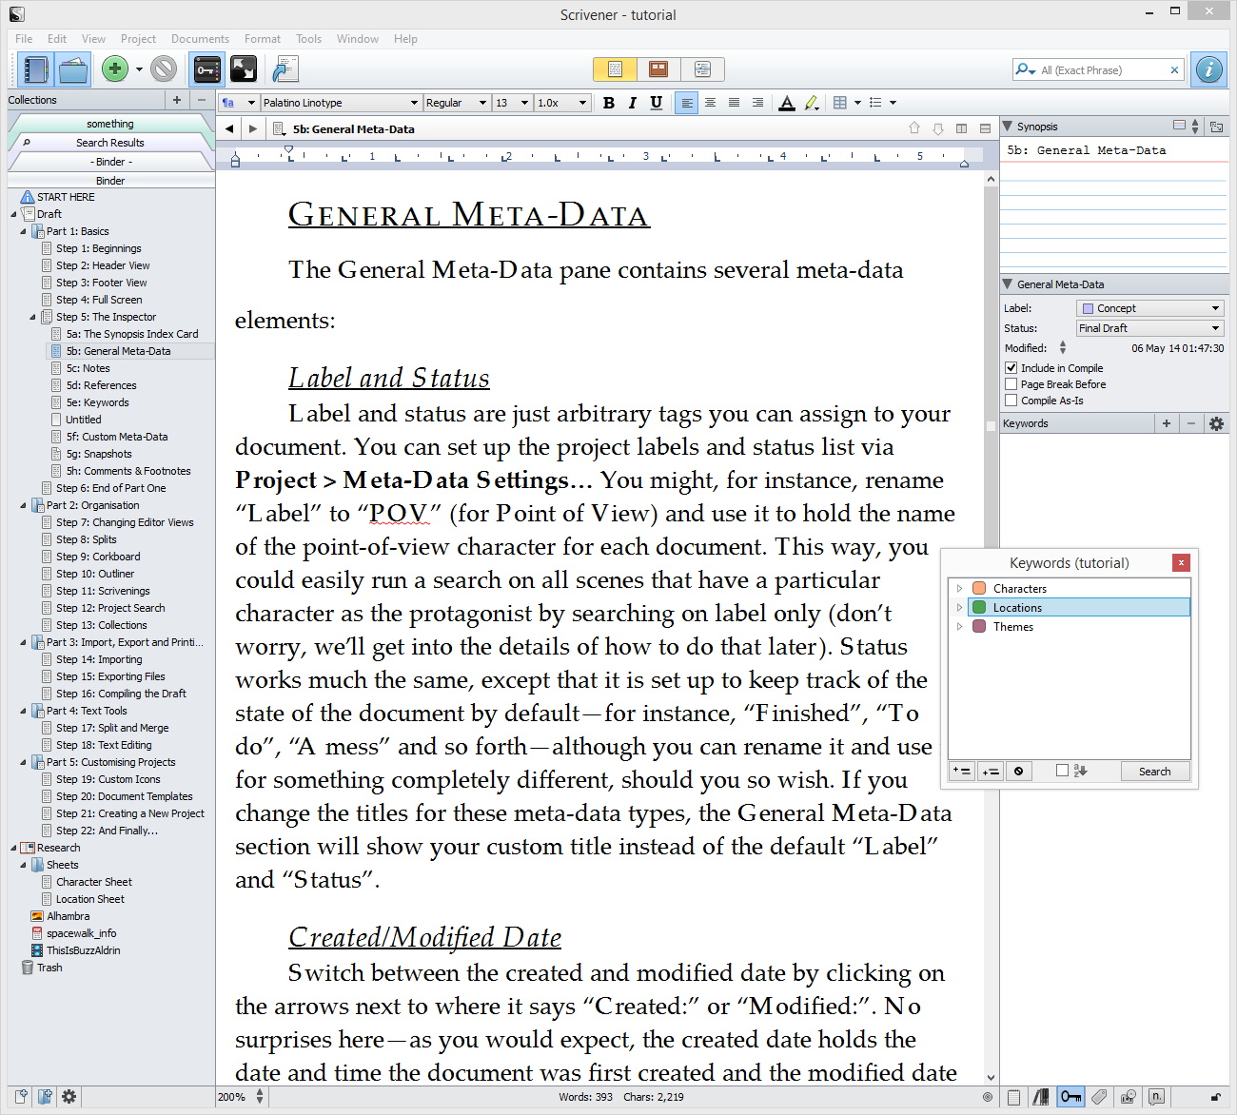
Task: Switch to Corkboard view mode
Action: tap(658, 69)
